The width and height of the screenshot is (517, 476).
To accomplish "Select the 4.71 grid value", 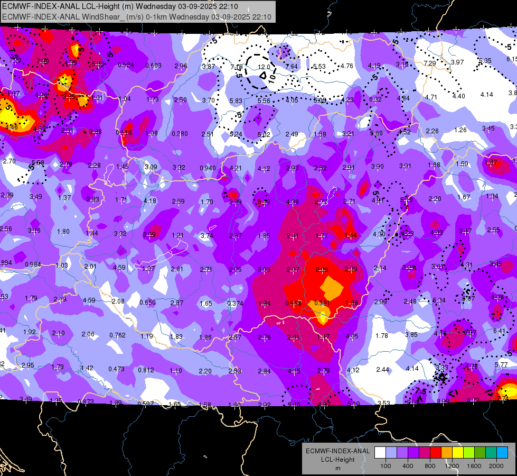I will click(431, 97).
